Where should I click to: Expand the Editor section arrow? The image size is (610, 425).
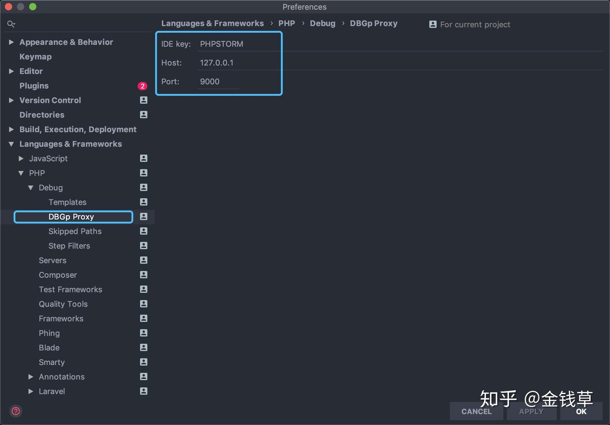point(11,71)
